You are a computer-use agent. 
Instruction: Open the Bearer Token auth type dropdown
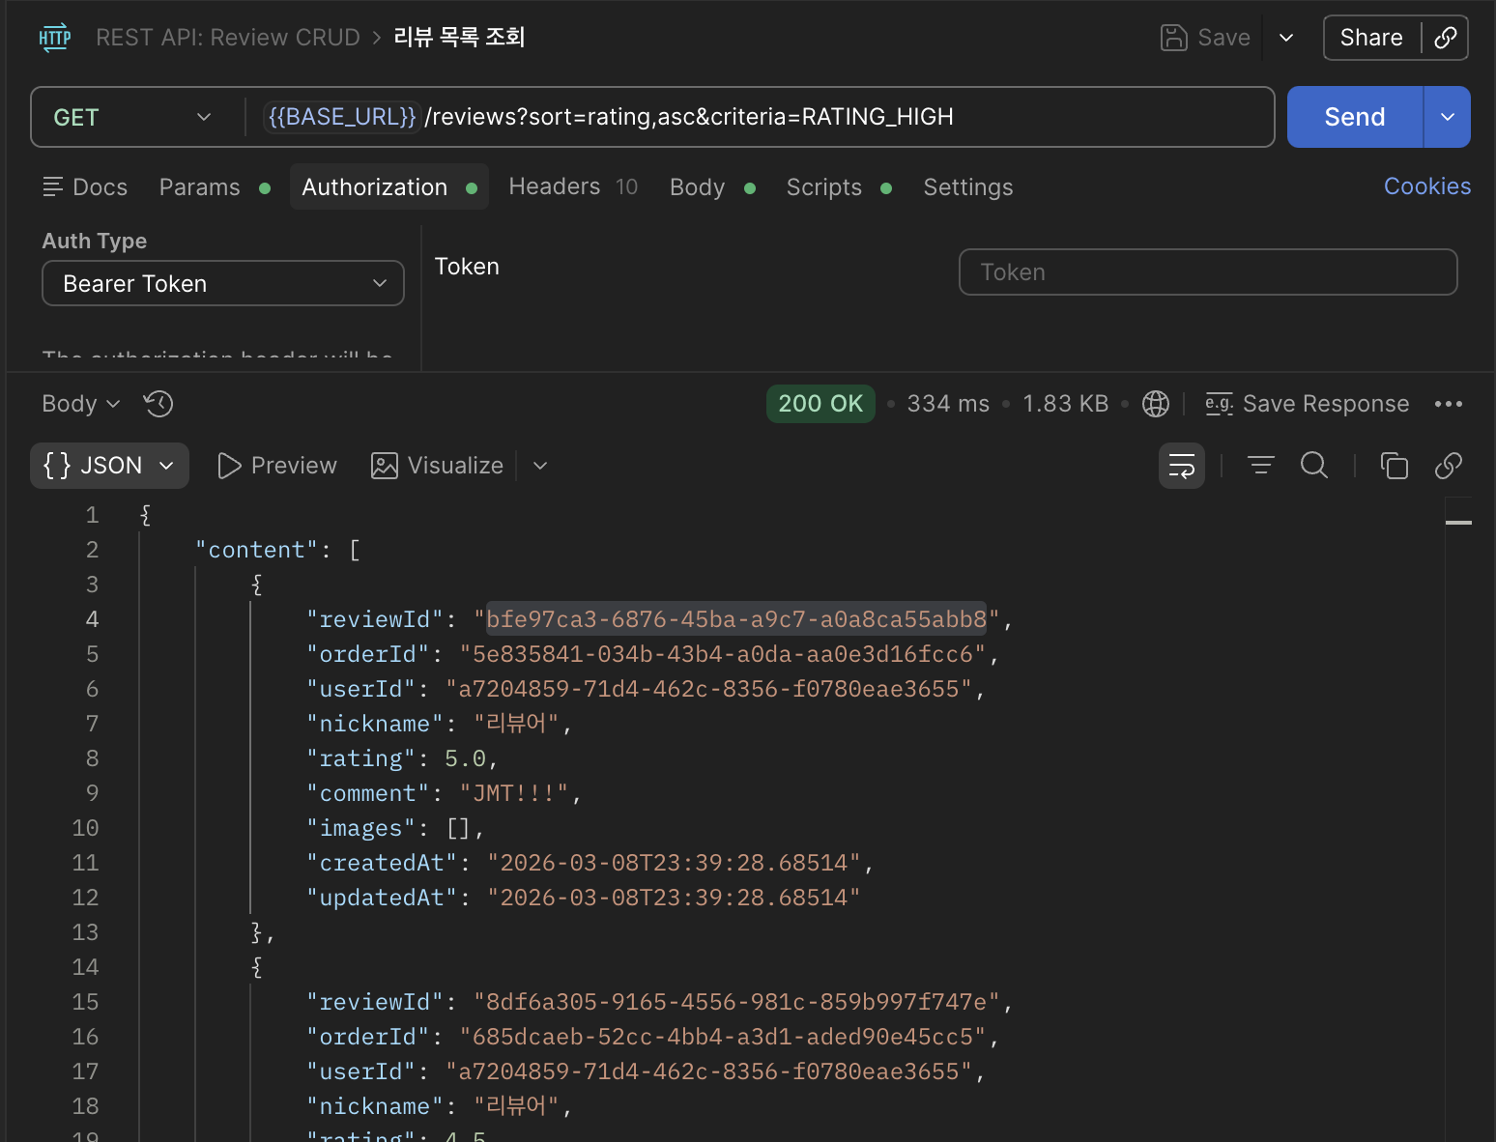[223, 283]
